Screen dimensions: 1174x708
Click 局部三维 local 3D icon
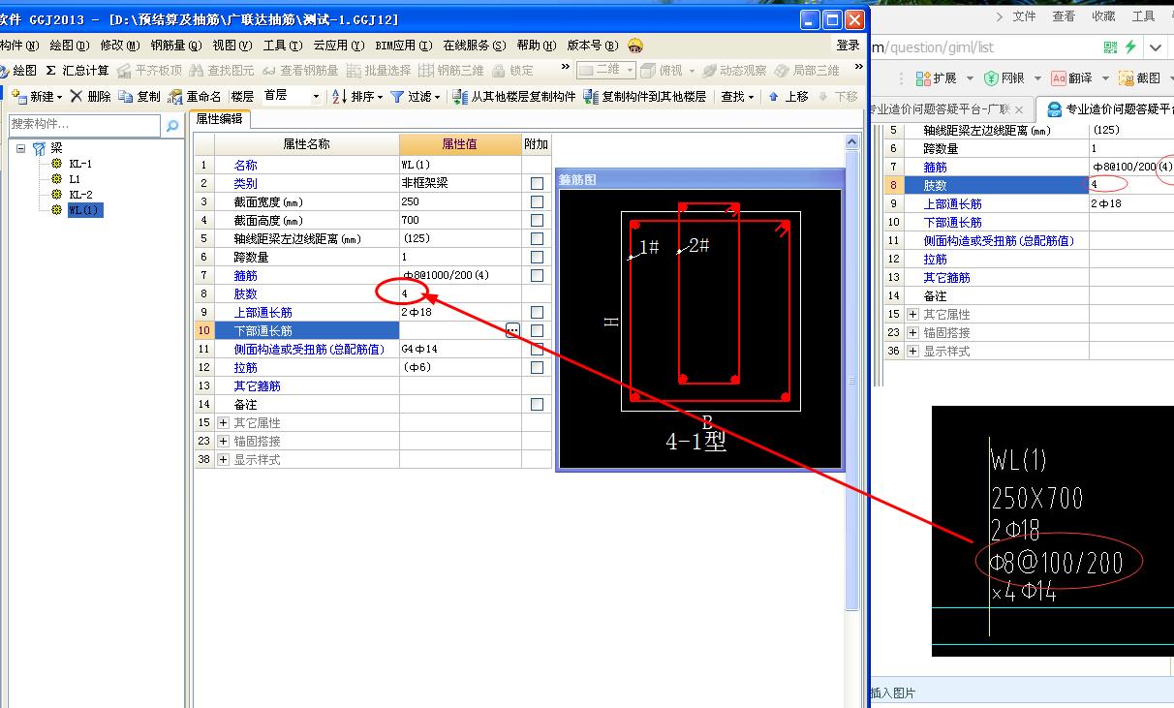[x=807, y=71]
